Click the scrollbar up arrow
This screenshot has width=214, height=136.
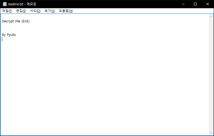[211, 17]
